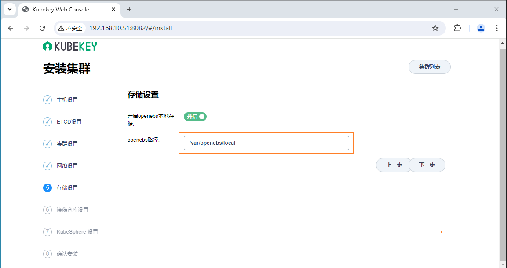The width and height of the screenshot is (507, 268).
Task: Click the 存储设置 section heading
Action: 143,95
